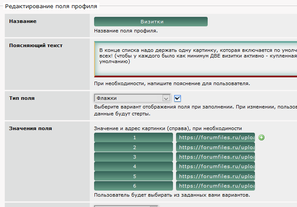Viewport: 297px width, 207px height.
Task: Click the Значения поля row label
Action: click(x=30, y=128)
